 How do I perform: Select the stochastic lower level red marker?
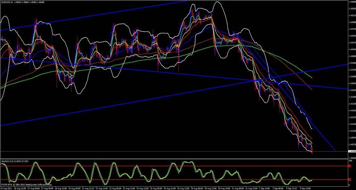[x=349, y=180]
